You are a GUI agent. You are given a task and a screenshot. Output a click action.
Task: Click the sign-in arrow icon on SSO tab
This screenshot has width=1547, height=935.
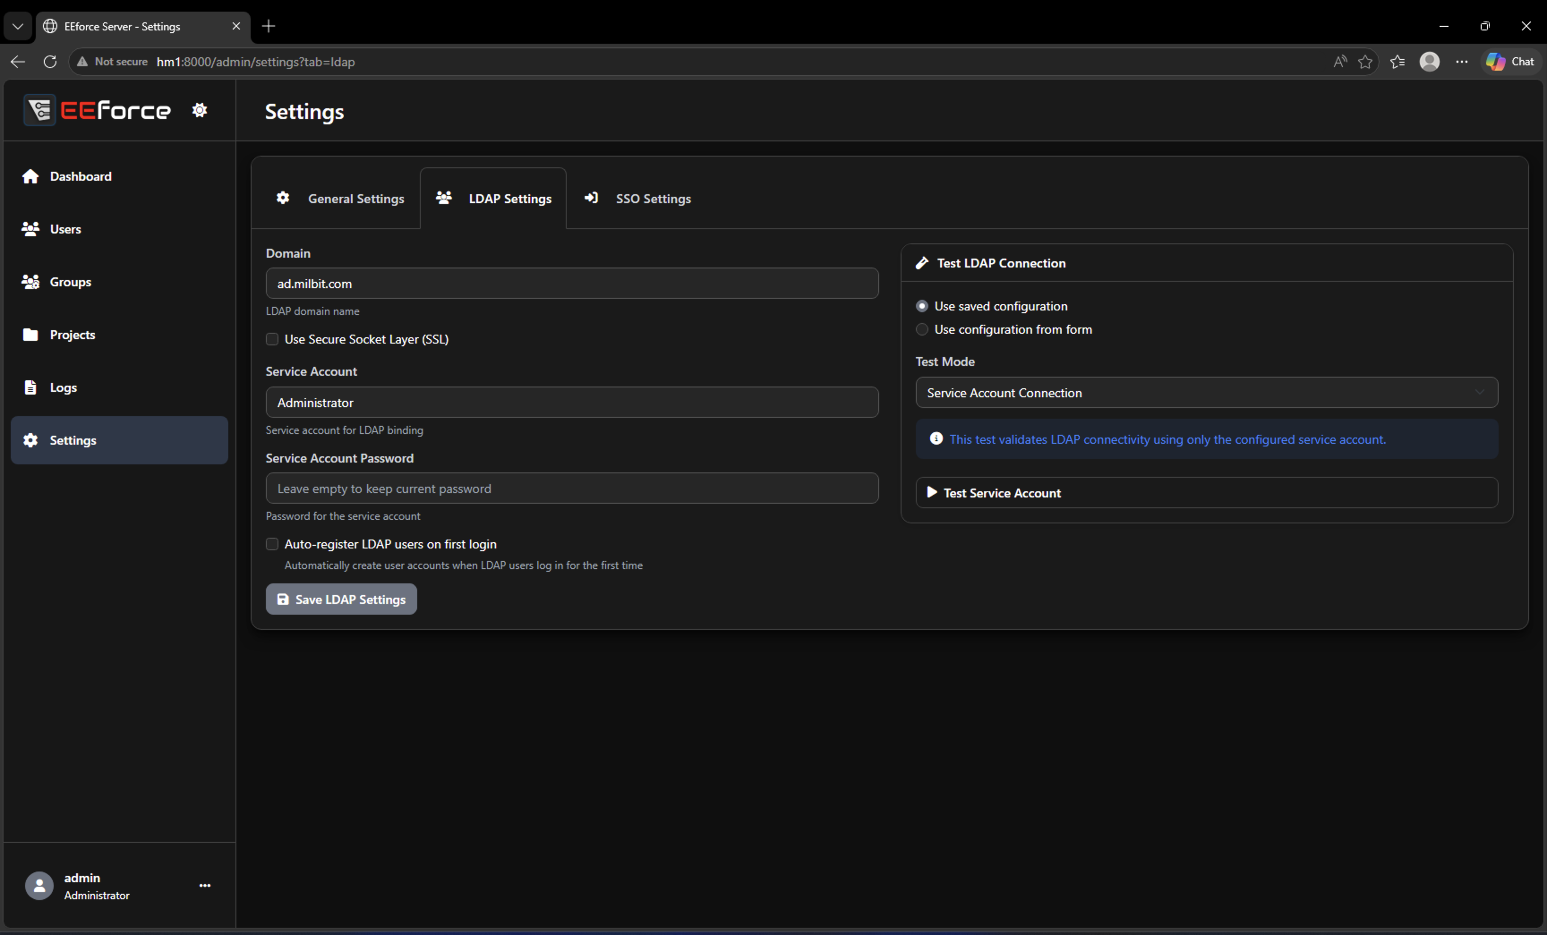point(591,198)
